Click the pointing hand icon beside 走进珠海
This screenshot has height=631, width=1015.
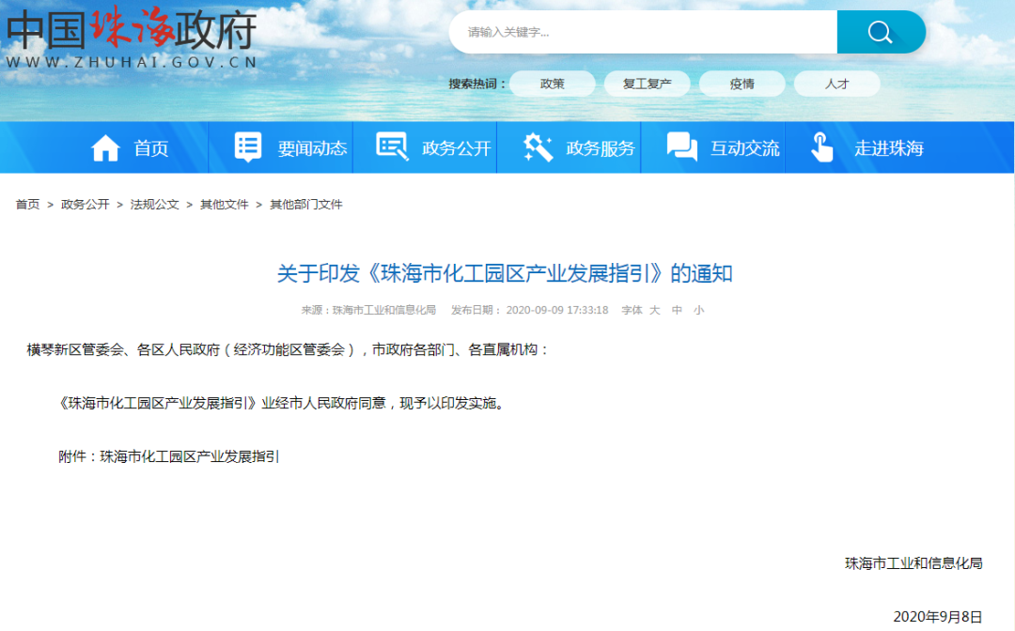822,146
